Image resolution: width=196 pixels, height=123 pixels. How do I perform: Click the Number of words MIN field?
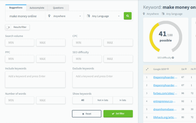20,100
